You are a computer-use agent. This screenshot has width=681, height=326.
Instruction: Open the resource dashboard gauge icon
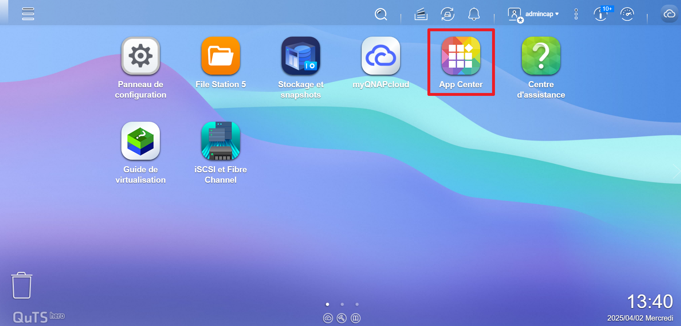[627, 14]
